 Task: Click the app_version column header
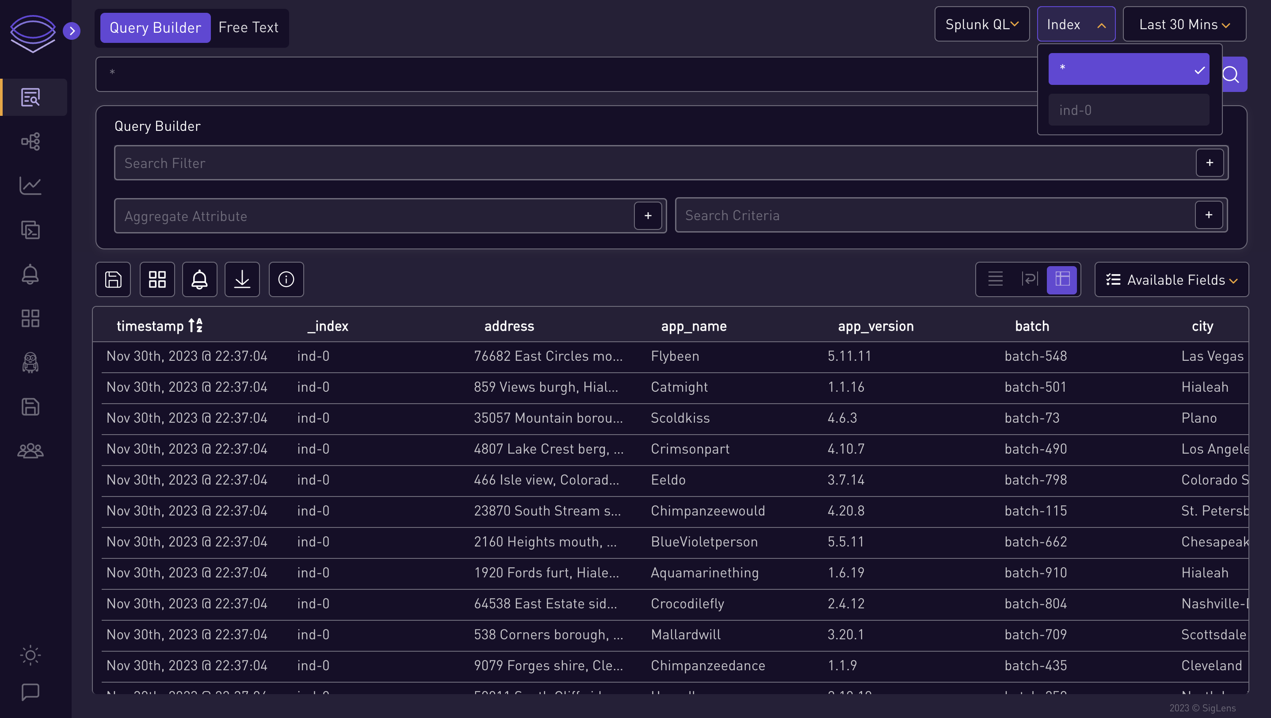pyautogui.click(x=876, y=326)
